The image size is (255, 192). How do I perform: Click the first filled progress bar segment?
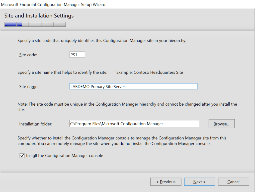pos(10,24)
